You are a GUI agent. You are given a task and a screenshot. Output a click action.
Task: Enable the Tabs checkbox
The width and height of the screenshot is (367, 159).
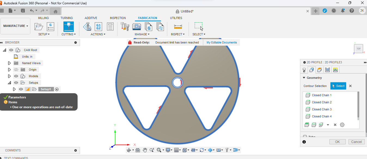(x=305, y=137)
